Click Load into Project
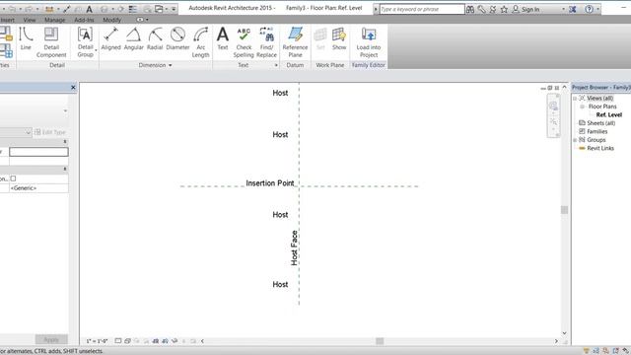The image size is (631, 355). tap(368, 42)
